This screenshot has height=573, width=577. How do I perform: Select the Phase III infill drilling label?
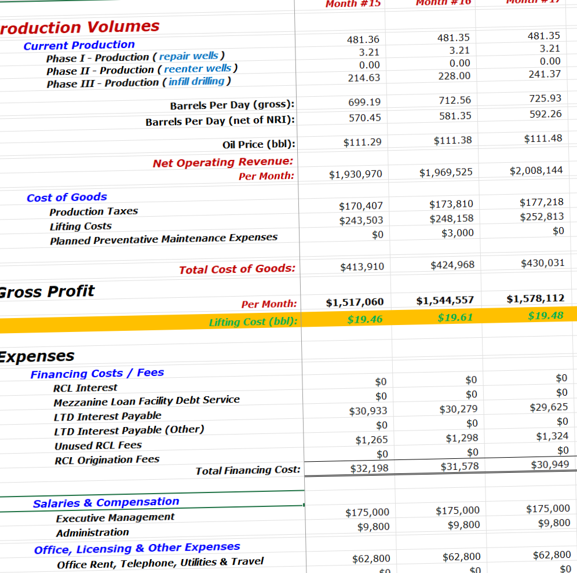pyautogui.click(x=138, y=82)
